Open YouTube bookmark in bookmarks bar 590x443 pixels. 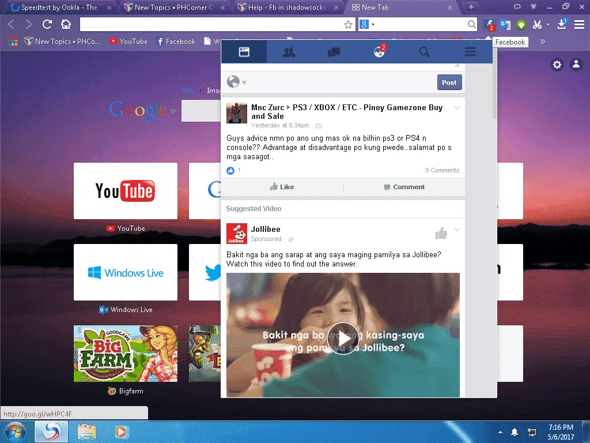coord(128,42)
